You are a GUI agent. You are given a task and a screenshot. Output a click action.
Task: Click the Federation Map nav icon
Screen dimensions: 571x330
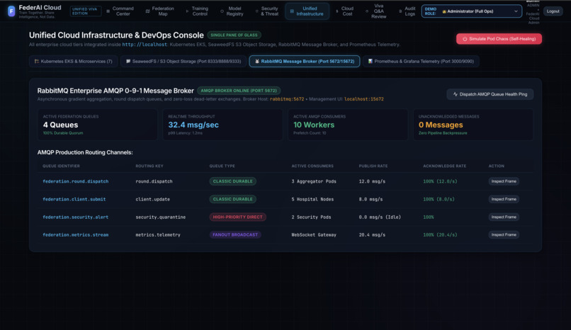coord(147,11)
